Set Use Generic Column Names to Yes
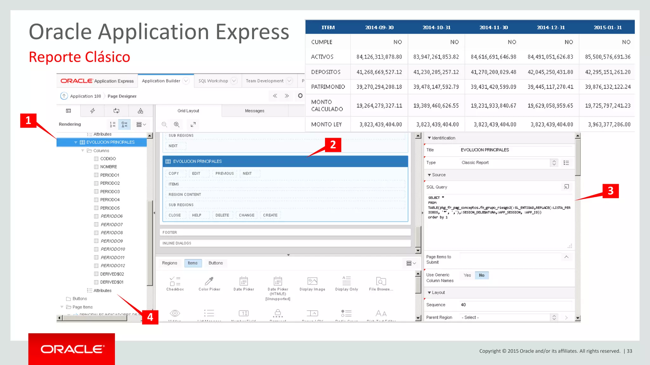Viewport: 650px width, 365px height. [x=467, y=275]
